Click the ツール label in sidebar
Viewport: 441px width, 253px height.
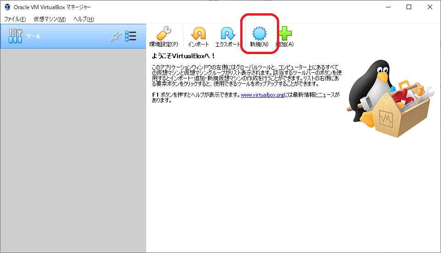tap(33, 36)
